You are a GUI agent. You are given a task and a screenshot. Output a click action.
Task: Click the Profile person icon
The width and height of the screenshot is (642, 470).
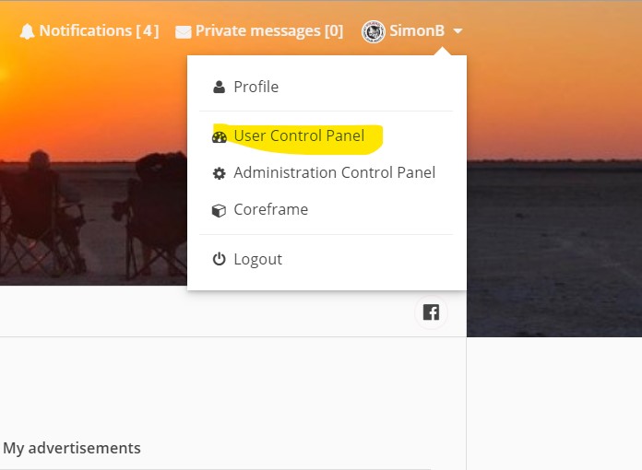click(x=219, y=87)
